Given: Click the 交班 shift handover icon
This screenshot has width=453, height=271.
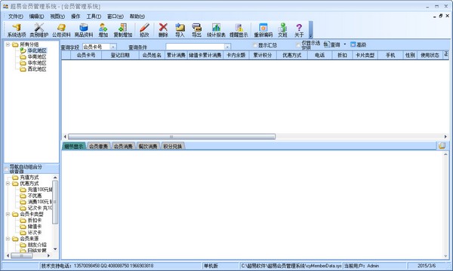Looking at the screenshot, I should (282, 30).
